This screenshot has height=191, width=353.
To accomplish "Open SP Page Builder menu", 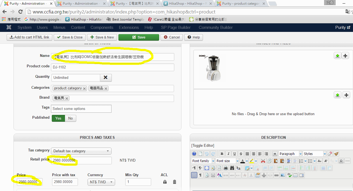I will (176, 27).
